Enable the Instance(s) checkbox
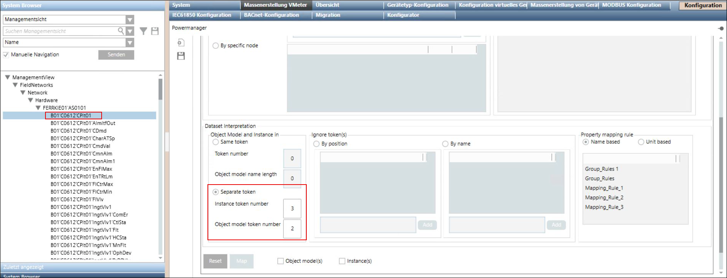 point(342,261)
